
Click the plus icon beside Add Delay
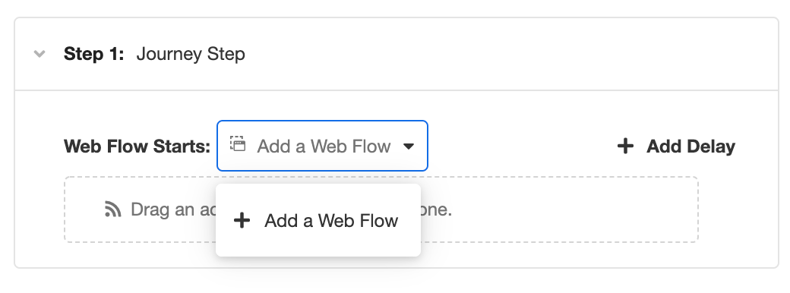(625, 146)
